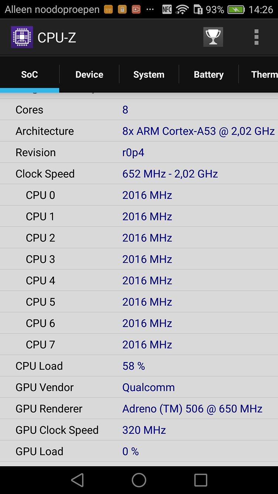Tap the battery charging icon
Viewport: 278px width, 494px height.
tap(236, 10)
